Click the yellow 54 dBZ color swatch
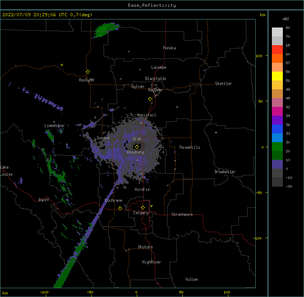Viewport: 304px width, 297px height. 277,76
